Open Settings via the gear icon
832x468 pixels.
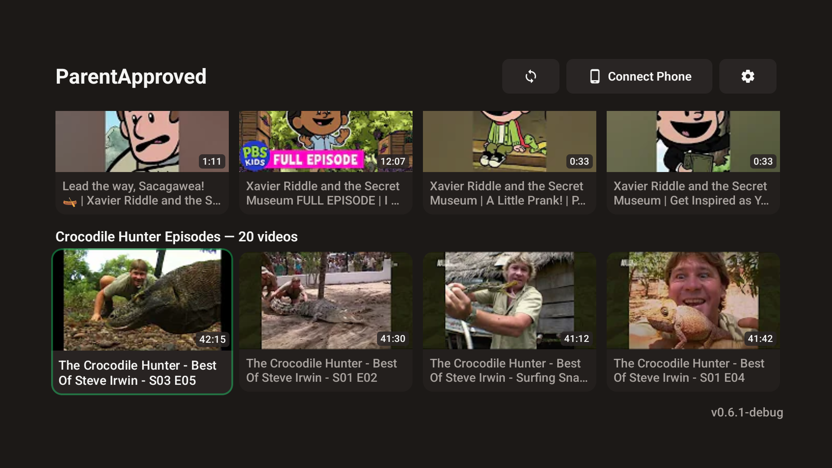coord(747,76)
